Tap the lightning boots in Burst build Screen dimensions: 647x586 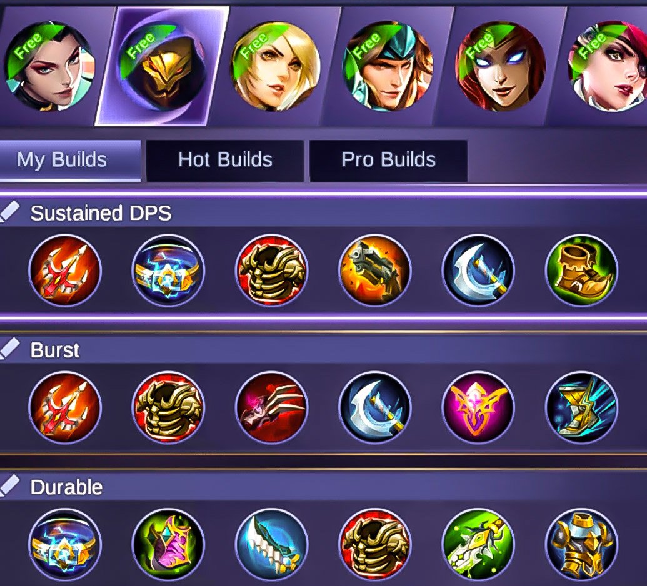coord(581,407)
